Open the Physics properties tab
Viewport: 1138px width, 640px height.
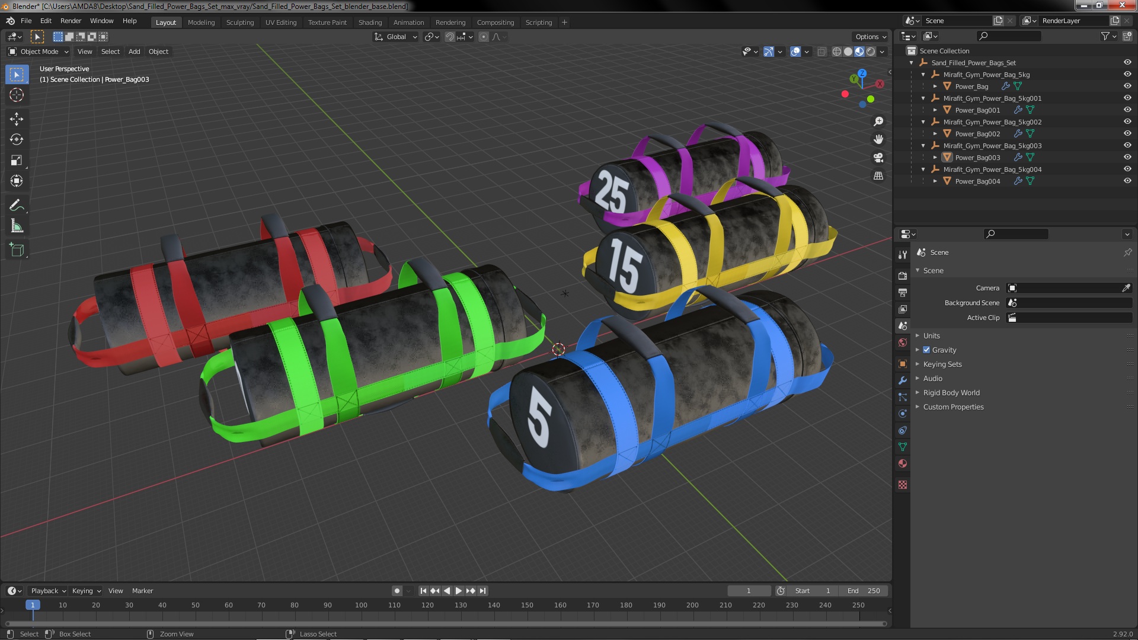[x=903, y=414]
